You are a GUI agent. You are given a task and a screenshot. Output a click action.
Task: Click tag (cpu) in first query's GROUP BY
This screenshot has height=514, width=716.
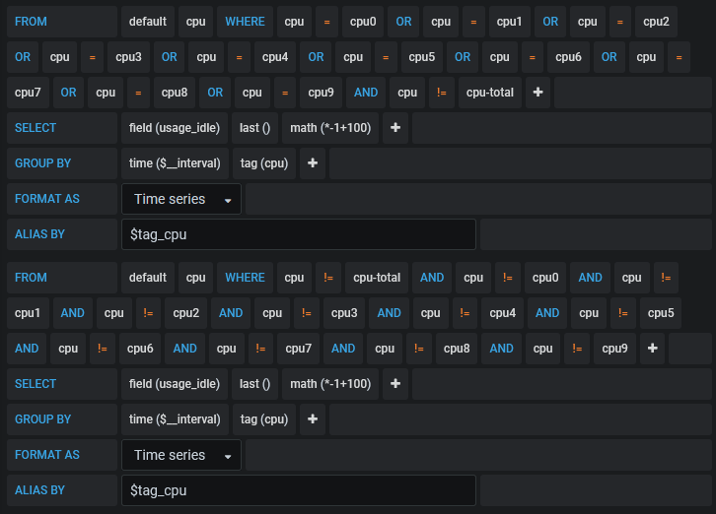coord(264,163)
